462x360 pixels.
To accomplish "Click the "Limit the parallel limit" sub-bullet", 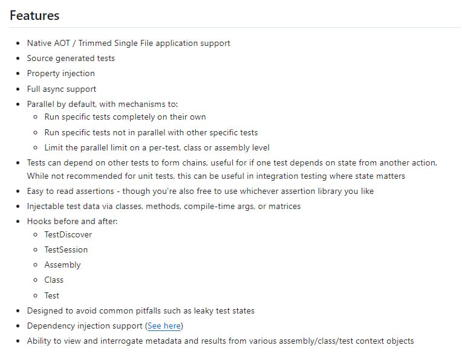I will pos(157,147).
